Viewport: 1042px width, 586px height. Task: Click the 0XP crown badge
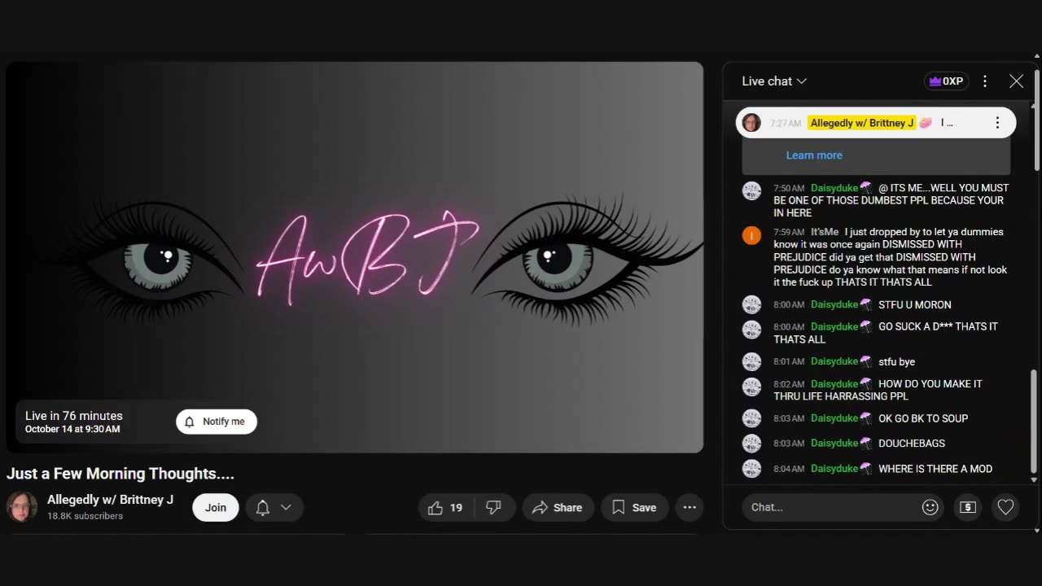coord(946,81)
